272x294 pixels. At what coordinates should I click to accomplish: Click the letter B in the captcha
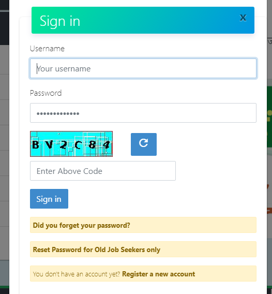click(x=36, y=145)
